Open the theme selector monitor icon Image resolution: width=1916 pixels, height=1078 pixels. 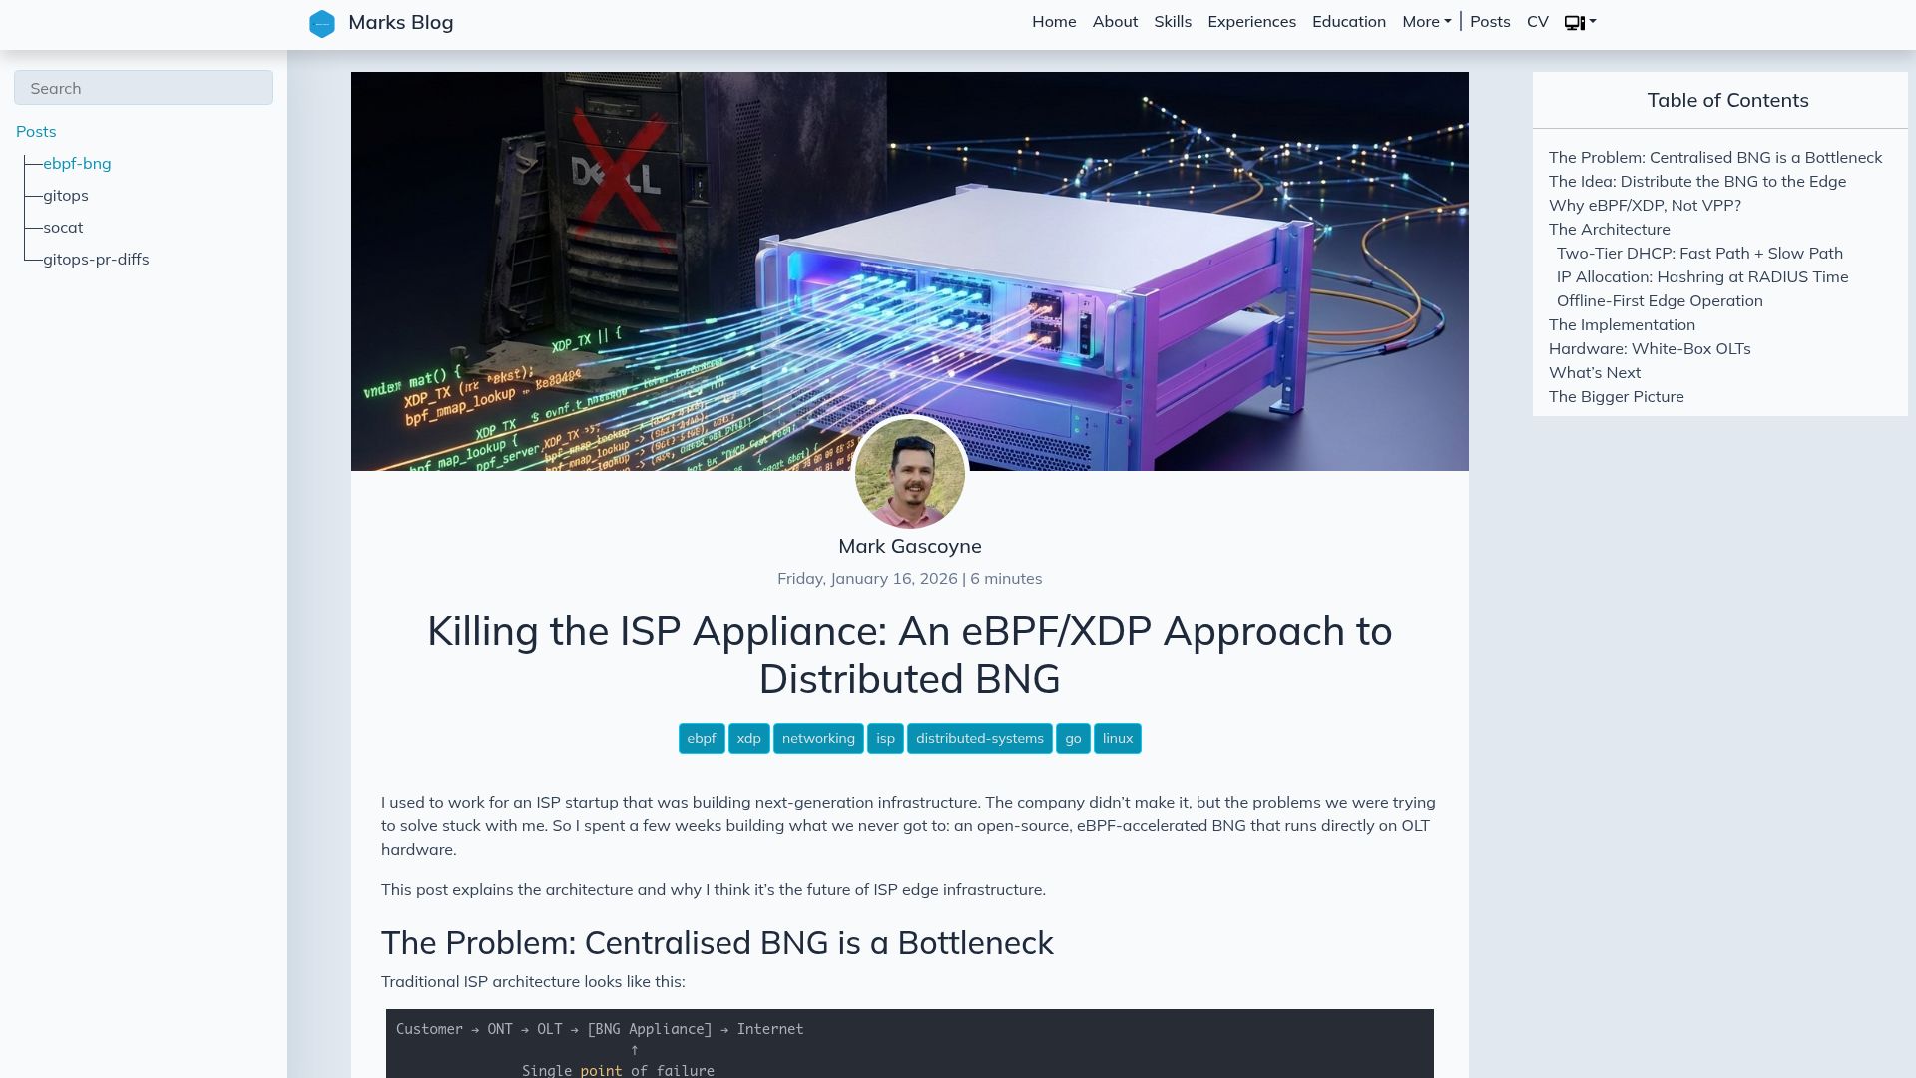click(x=1580, y=22)
